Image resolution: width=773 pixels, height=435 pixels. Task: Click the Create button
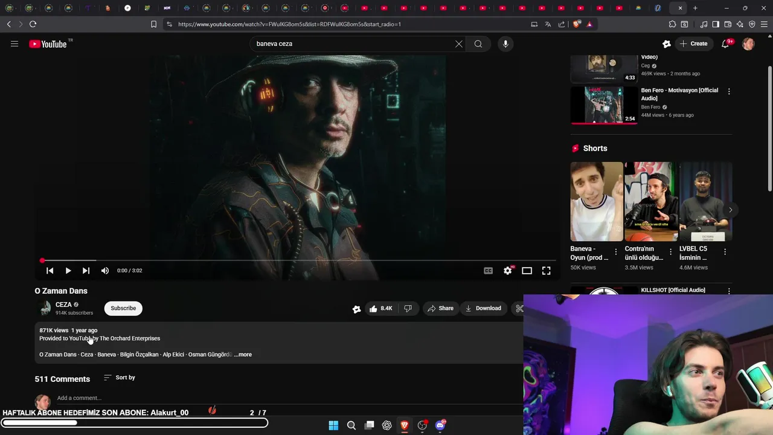point(693,43)
